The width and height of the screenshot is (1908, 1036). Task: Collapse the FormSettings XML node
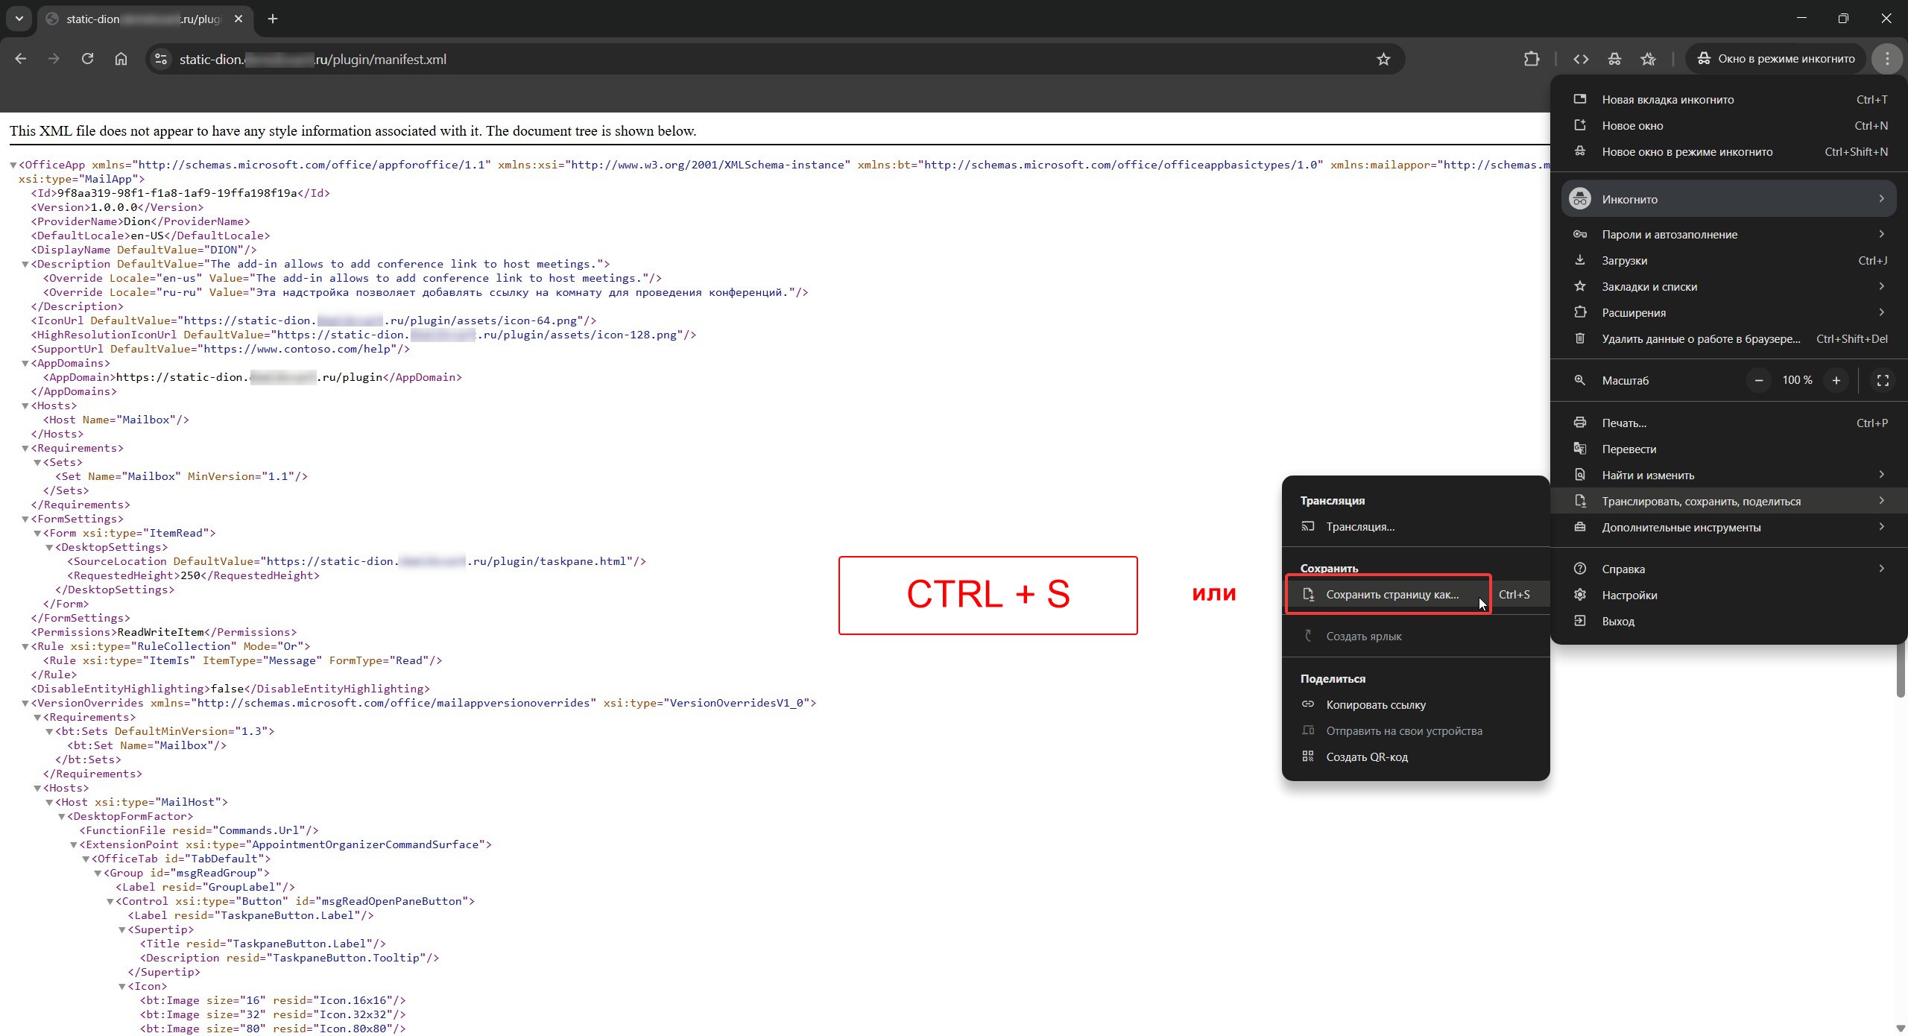click(25, 519)
